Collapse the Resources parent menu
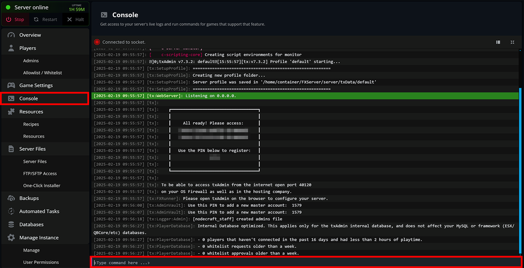This screenshot has width=524, height=268. point(31,111)
